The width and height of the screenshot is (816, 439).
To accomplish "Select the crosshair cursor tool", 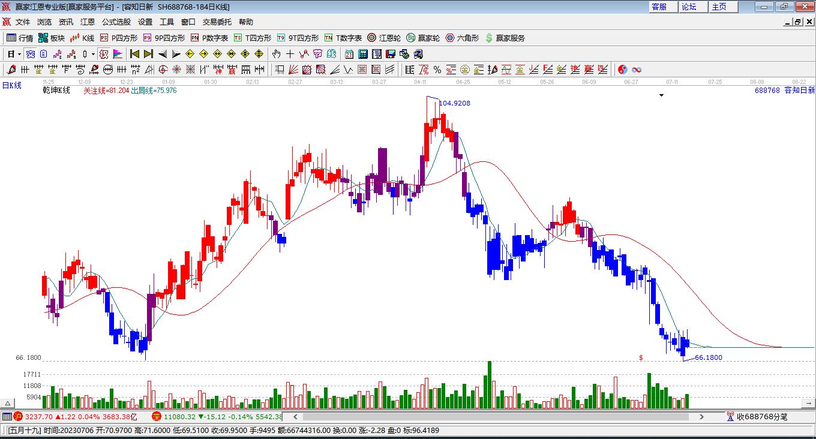I will (x=290, y=54).
